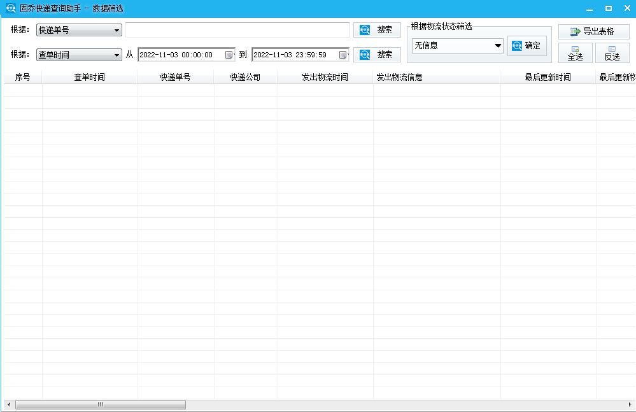Open the calendar picker for the start date
The width and height of the screenshot is (636, 412).
(x=228, y=54)
